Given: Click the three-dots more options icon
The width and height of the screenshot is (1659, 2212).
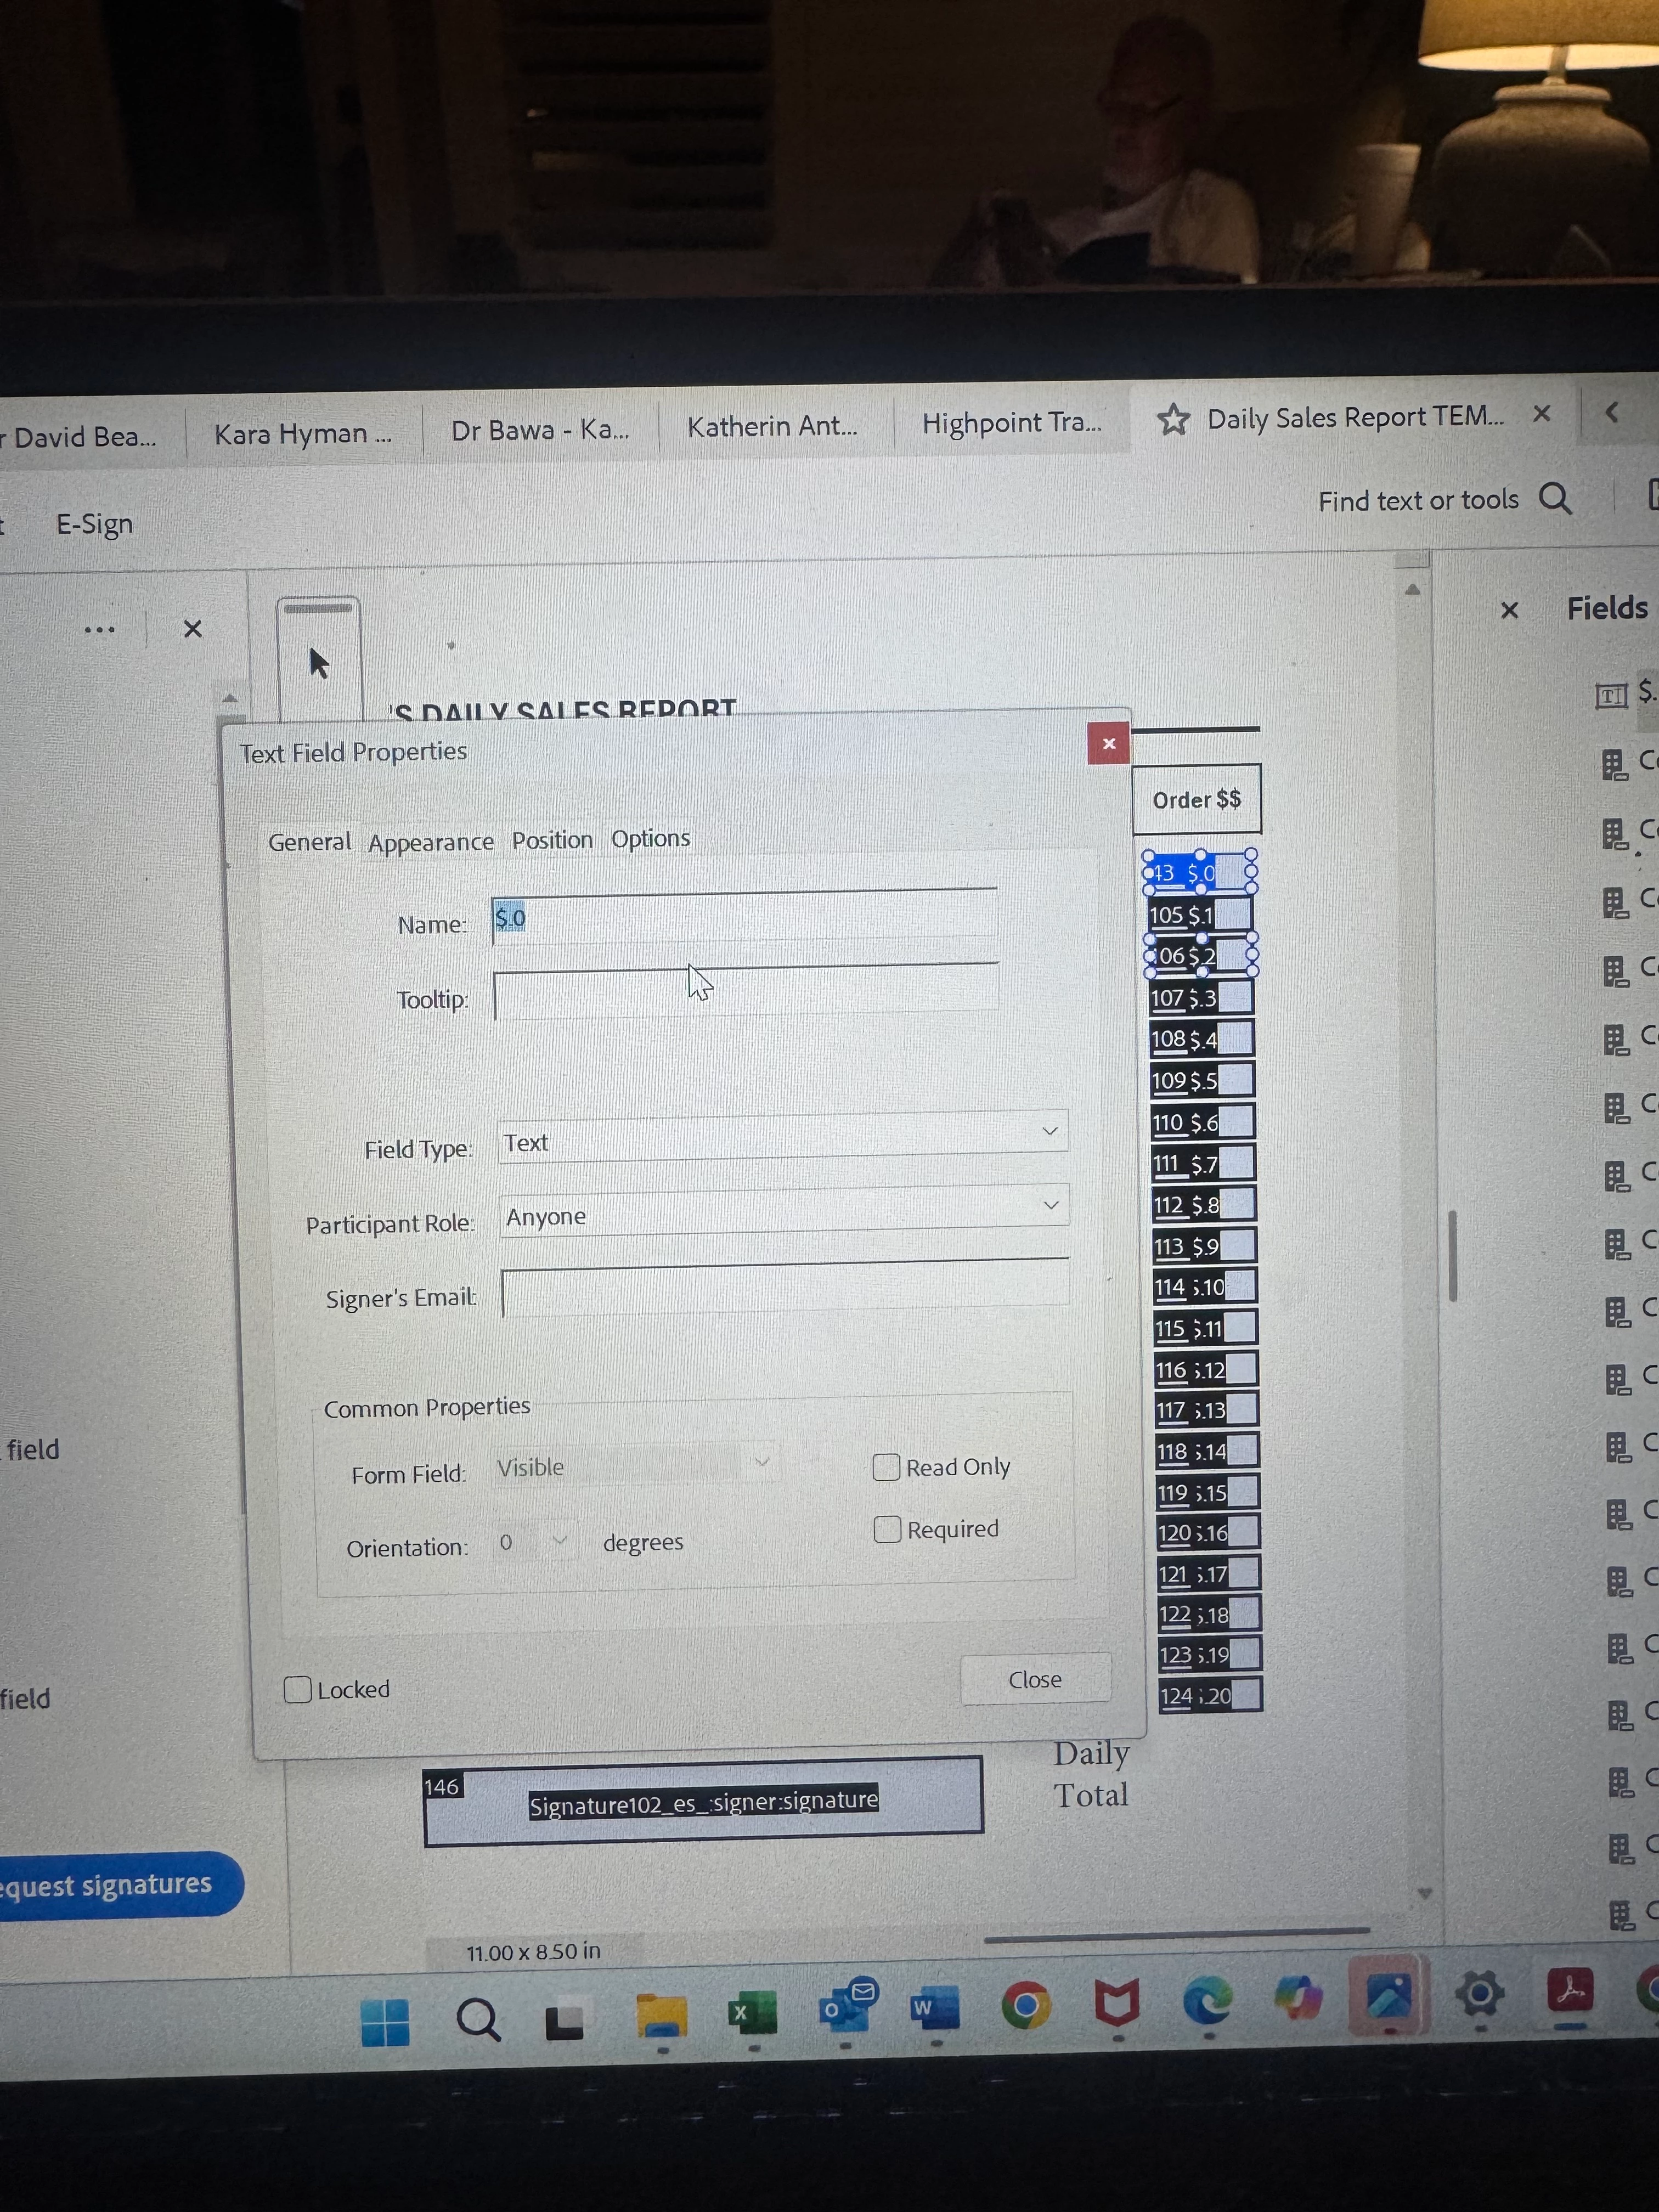Looking at the screenshot, I should coord(99,630).
